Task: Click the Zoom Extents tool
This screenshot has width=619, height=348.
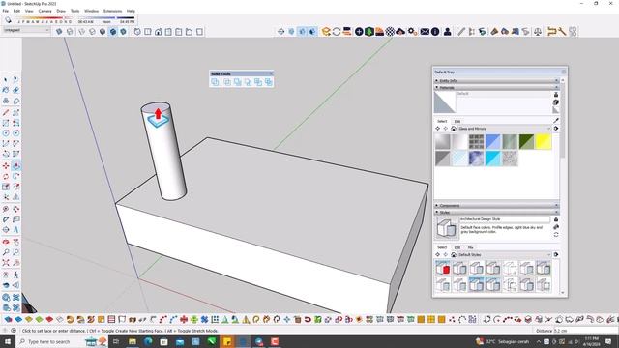Action: [6, 263]
